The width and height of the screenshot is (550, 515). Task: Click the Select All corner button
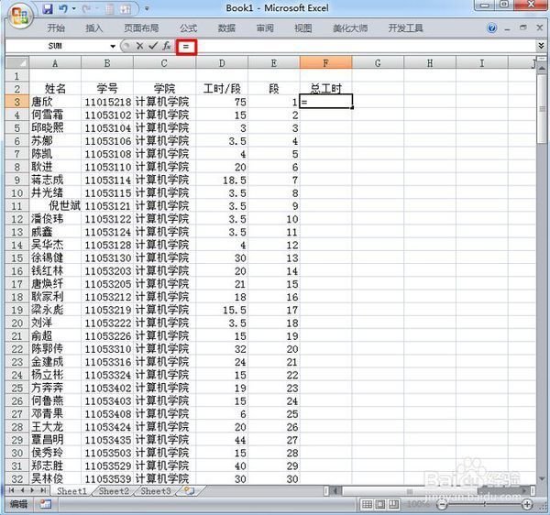[16, 62]
